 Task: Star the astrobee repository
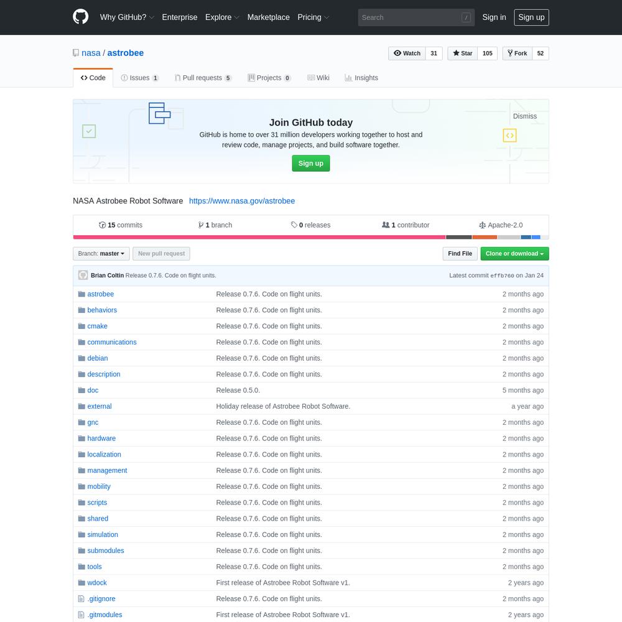pos(463,53)
